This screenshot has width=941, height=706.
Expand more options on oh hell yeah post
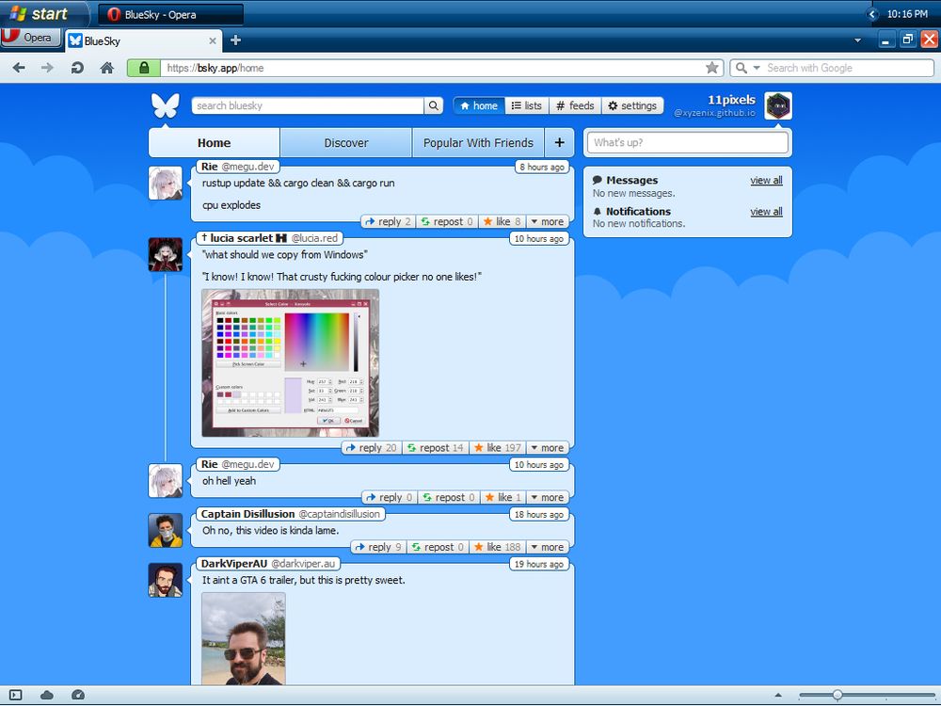(548, 497)
